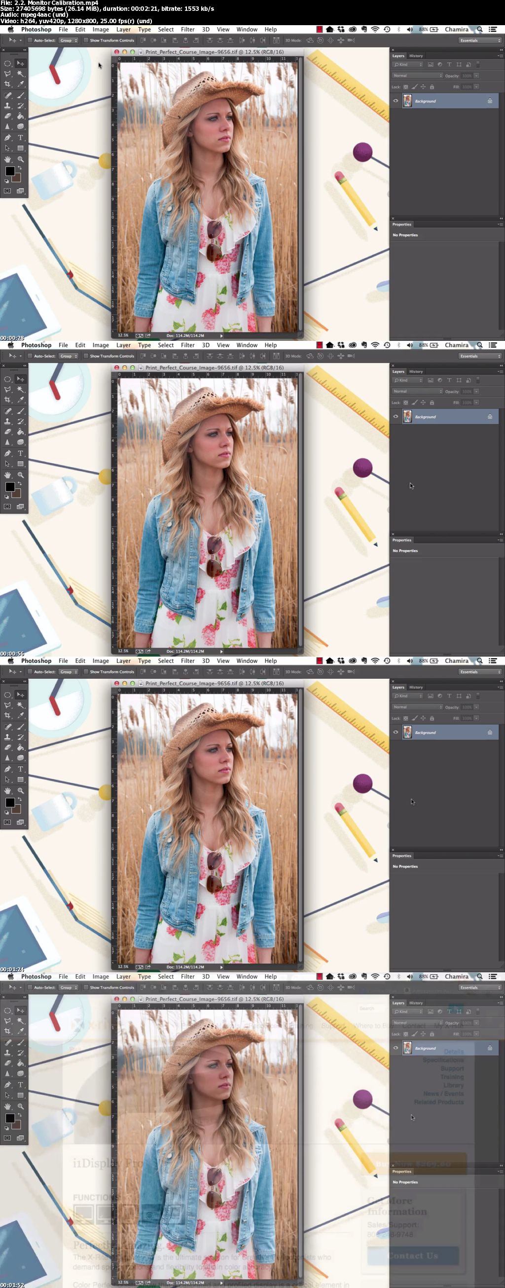Image resolution: width=505 pixels, height=1288 pixels.
Task: Open Opacity dropdown arrow in the 00:01:24 frame
Action: pyautogui.click(x=476, y=707)
